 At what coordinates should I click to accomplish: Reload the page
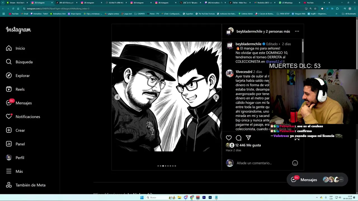[x=13, y=9]
